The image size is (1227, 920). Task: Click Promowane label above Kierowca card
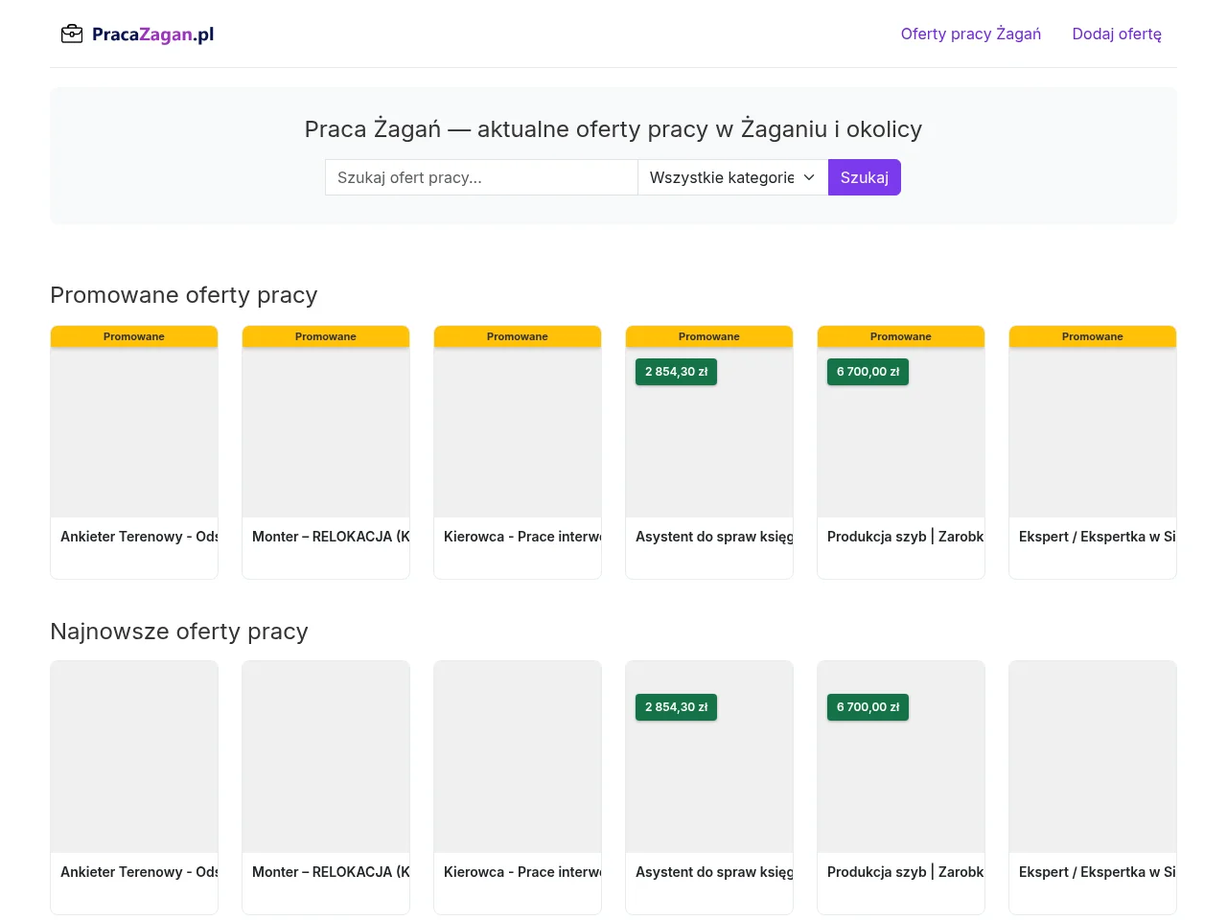[x=518, y=336]
